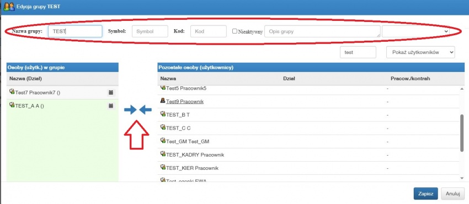469x204 pixels.
Task: Click the Zapisz button
Action: [x=426, y=193]
